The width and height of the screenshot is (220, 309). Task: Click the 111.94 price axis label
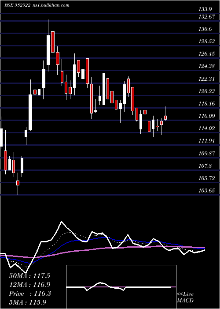207,141
